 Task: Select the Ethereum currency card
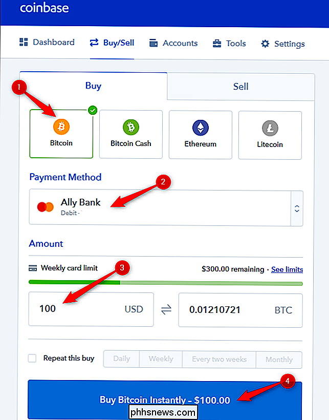click(201, 135)
